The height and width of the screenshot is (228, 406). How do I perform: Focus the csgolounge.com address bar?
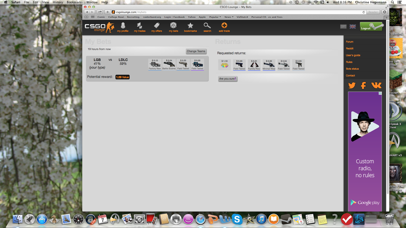tap(236, 12)
